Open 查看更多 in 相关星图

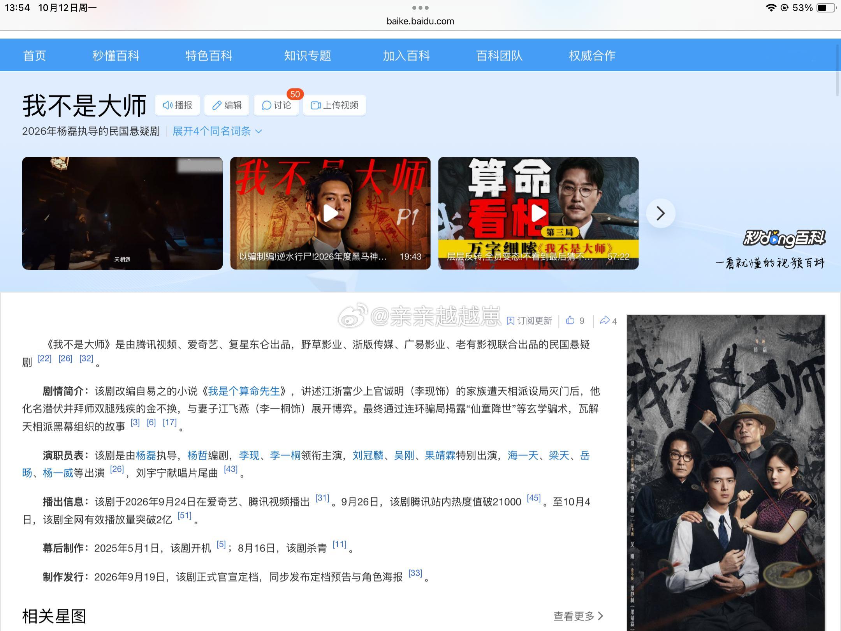[578, 616]
